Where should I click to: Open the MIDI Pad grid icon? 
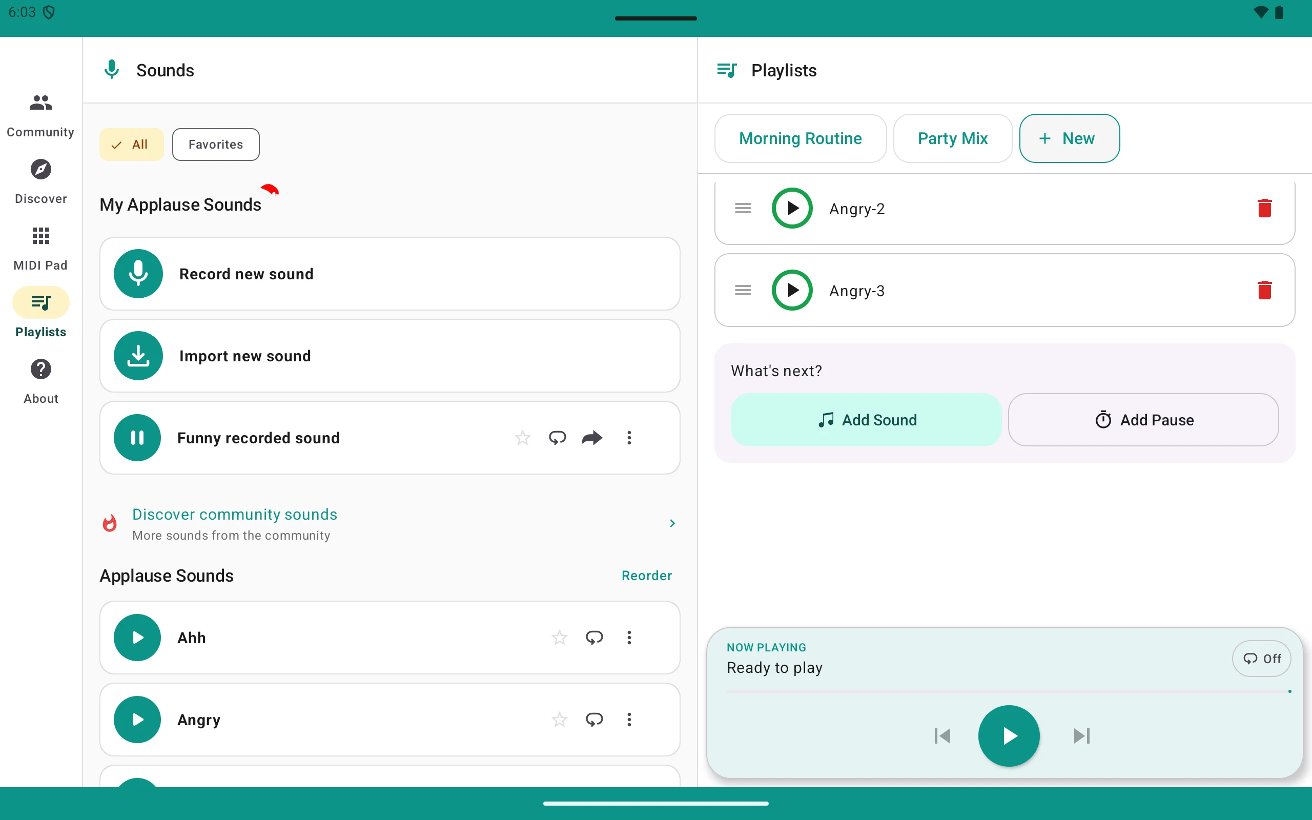[x=40, y=236]
